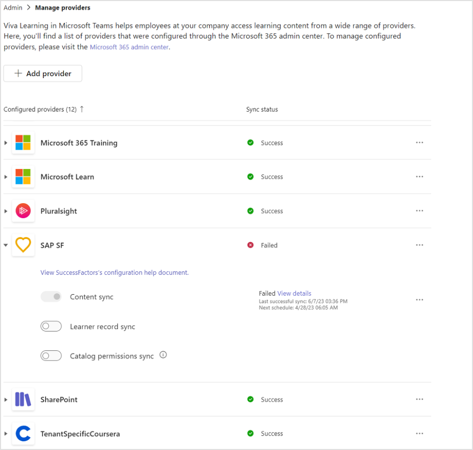Viewport: 473px width, 450px height.
Task: Click the Microsoft Learn logo icon
Action: 23,177
